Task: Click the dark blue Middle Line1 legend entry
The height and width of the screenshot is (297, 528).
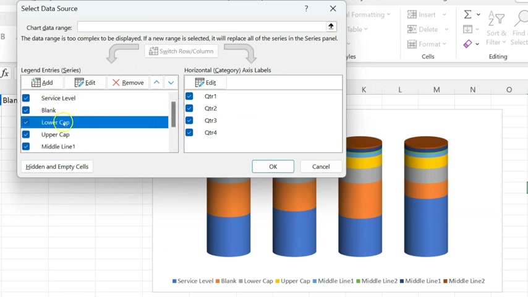Action: pos(420,281)
